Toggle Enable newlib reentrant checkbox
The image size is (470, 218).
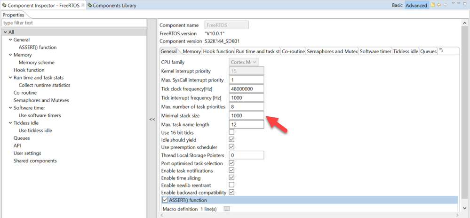click(231, 185)
